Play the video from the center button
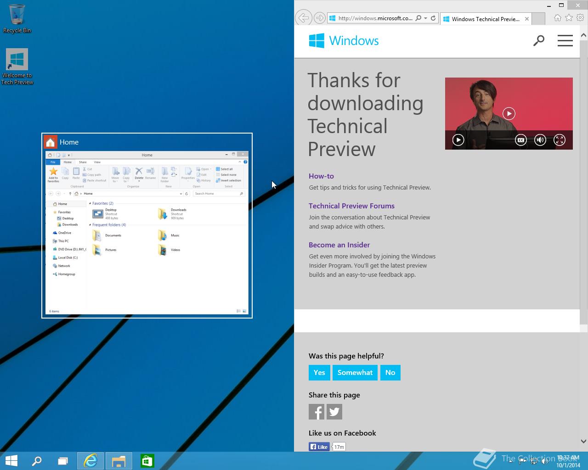The width and height of the screenshot is (588, 470). (x=509, y=113)
